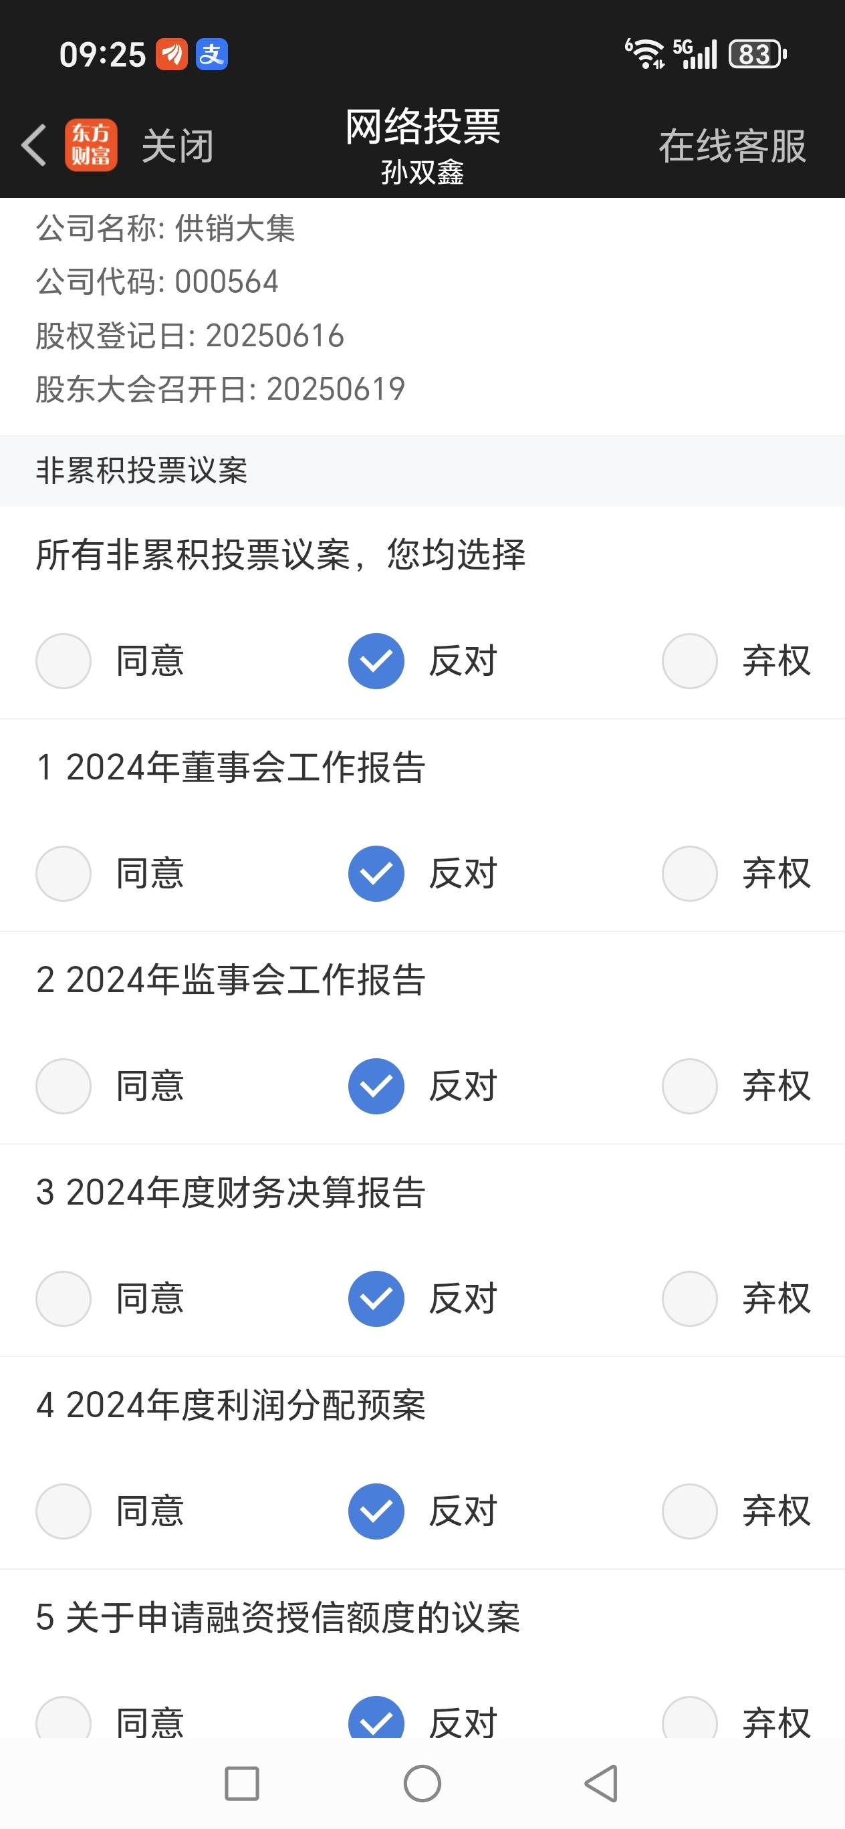The height and width of the screenshot is (1829, 845).
Task: Tap Android home circle button
Action: tap(422, 1784)
